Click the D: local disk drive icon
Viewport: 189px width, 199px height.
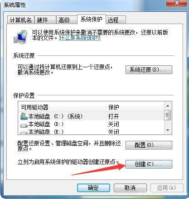(x=24, y=125)
